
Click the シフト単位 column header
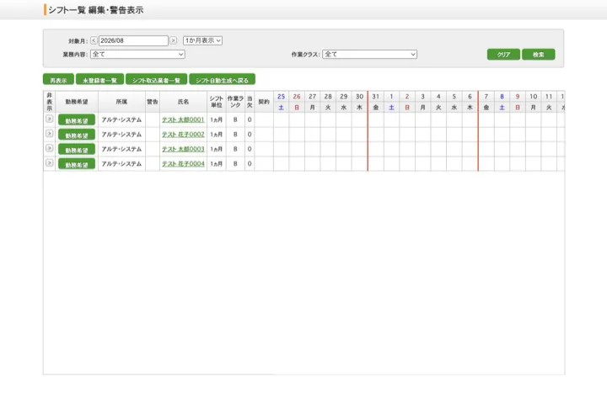(x=217, y=102)
